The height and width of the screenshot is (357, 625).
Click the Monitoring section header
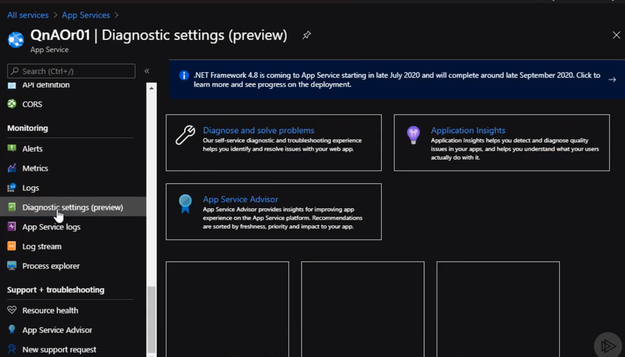(x=28, y=128)
